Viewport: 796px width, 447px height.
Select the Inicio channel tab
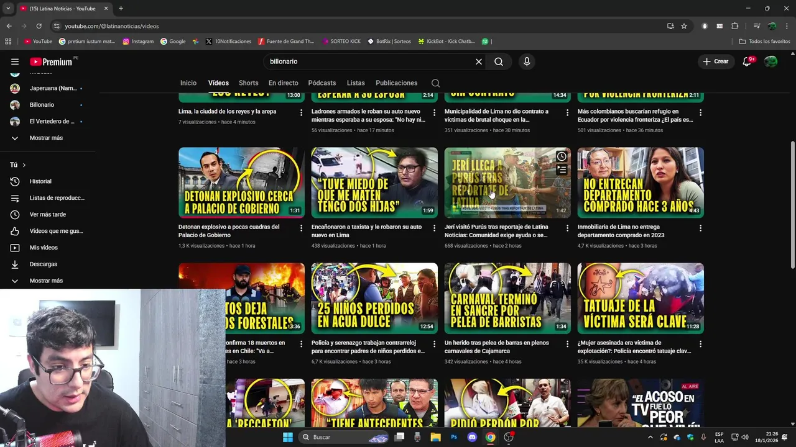[188, 83]
